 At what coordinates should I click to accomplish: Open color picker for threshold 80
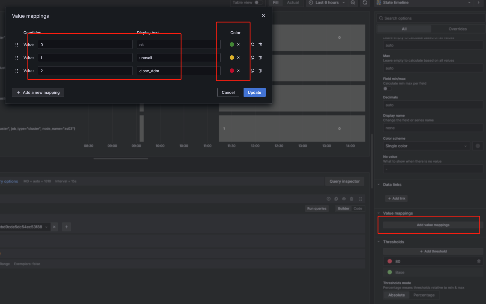point(390,261)
